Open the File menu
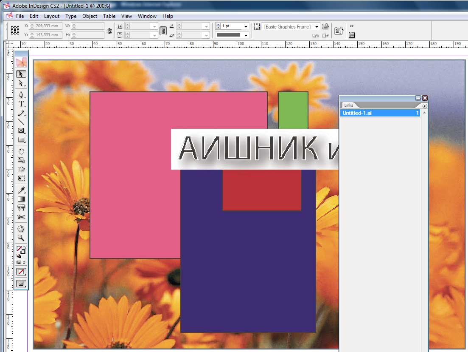Image resolution: width=468 pixels, height=352 pixels. [x=20, y=16]
